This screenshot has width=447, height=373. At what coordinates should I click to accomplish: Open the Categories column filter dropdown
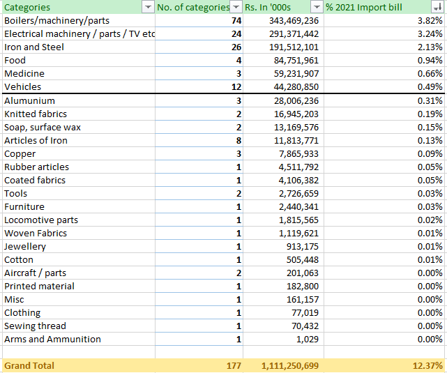(148, 8)
